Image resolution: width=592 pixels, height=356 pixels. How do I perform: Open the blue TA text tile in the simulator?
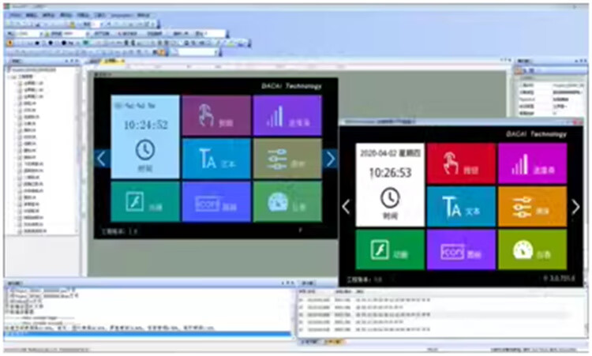tap(461, 207)
